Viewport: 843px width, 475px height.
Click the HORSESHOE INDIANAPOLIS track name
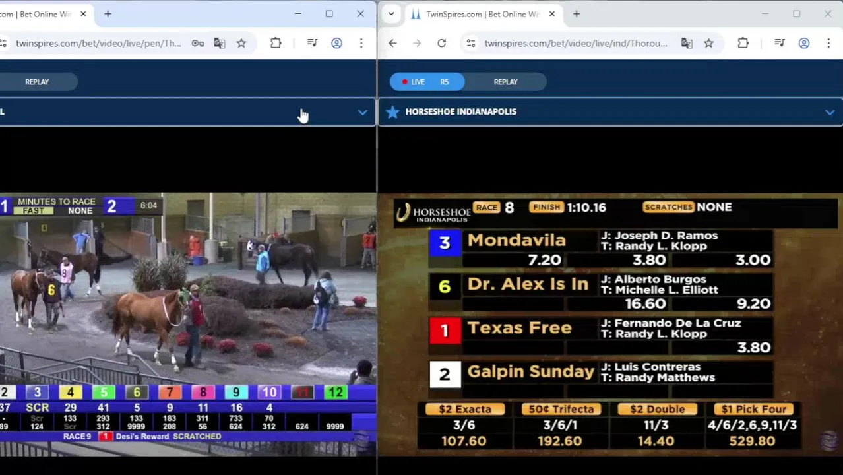460,111
